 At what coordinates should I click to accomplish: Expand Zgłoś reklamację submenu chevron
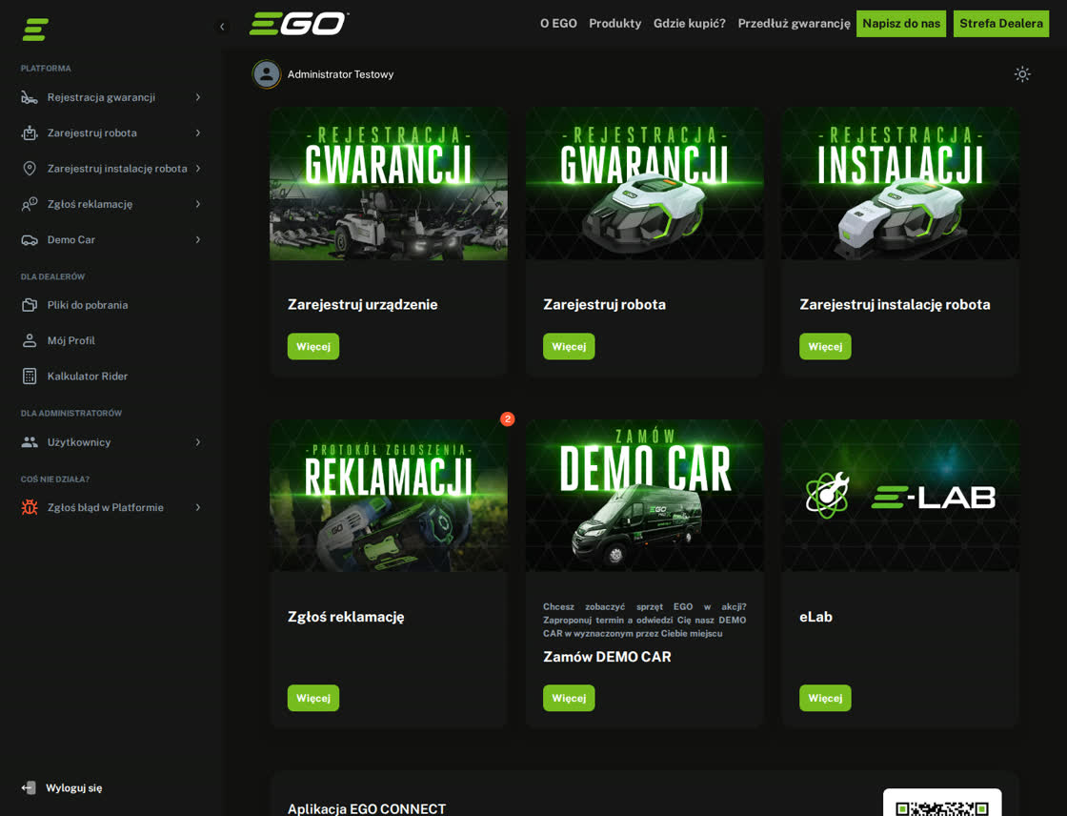point(198,204)
